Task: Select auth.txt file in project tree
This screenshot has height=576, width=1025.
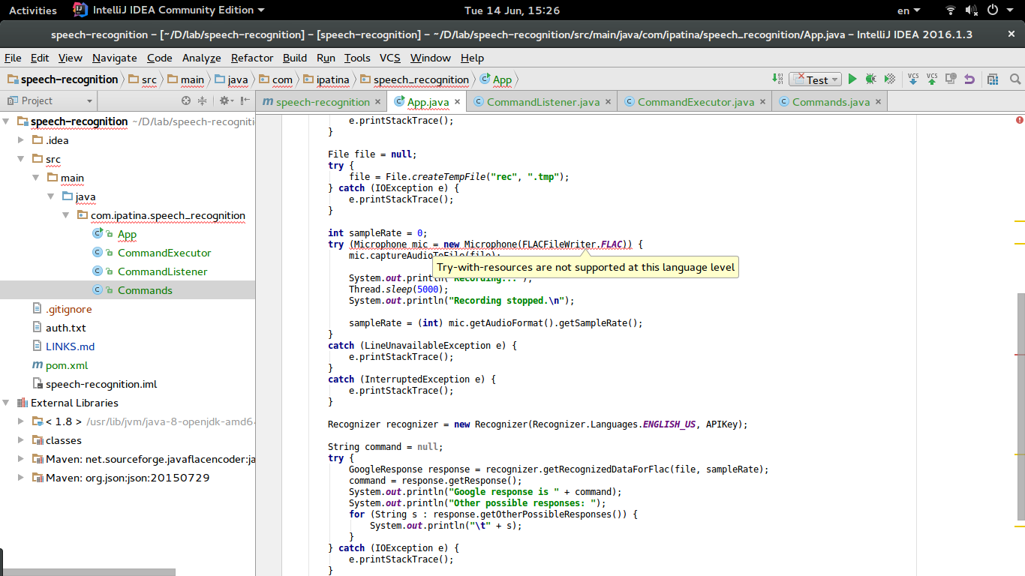Action: (66, 328)
